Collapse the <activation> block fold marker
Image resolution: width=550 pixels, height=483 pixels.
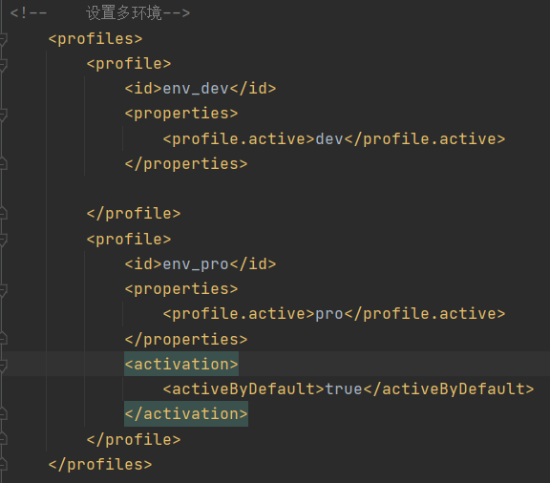click(3, 365)
